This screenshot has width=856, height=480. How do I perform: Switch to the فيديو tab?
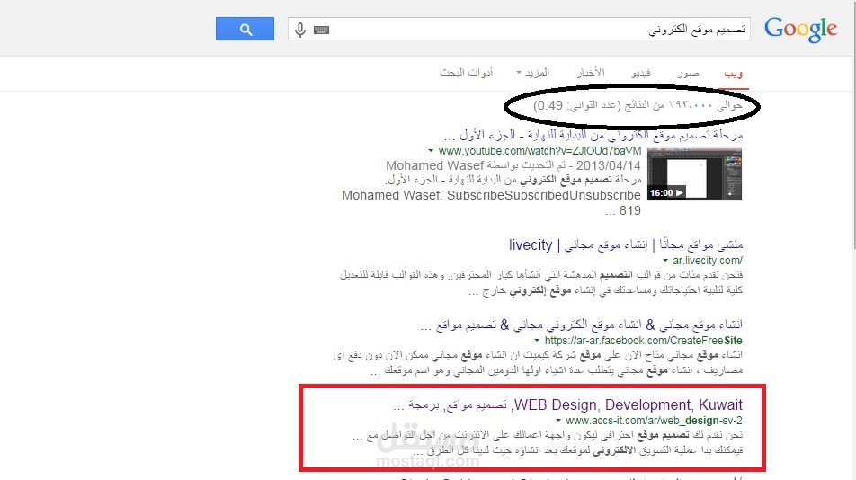point(641,73)
